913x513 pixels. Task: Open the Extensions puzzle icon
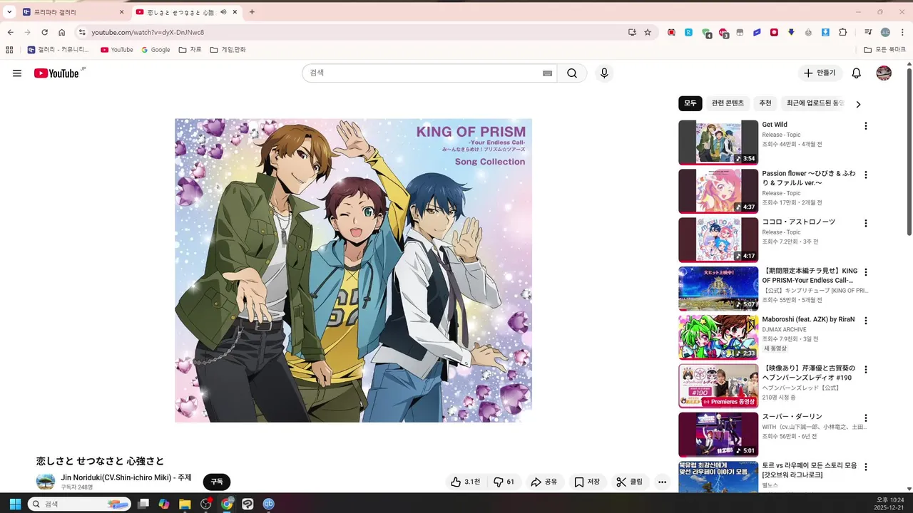pyautogui.click(x=842, y=32)
